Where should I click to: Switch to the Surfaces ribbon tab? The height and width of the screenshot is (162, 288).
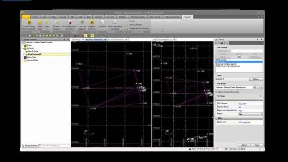pos(99,17)
